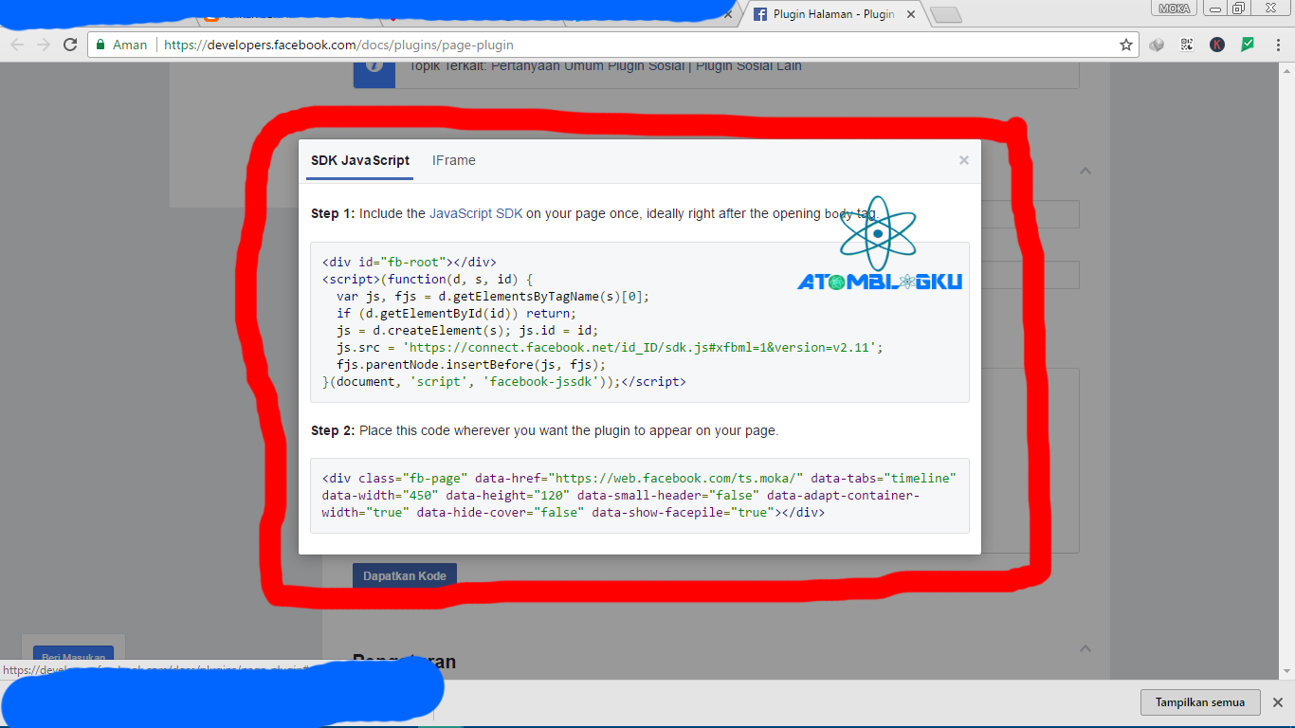
Task: Click the Facebook favicon on the active tab
Action: click(x=760, y=14)
